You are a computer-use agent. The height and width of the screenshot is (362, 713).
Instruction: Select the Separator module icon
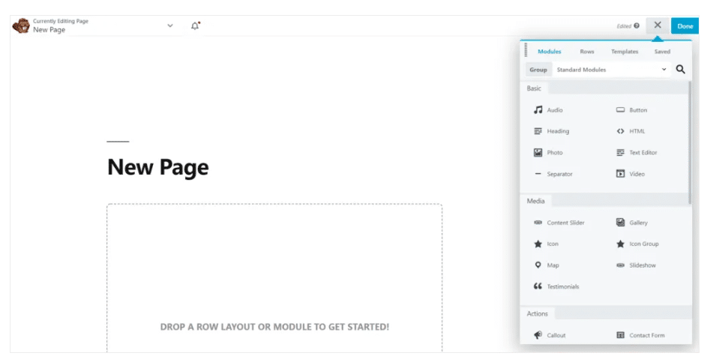[x=538, y=174]
